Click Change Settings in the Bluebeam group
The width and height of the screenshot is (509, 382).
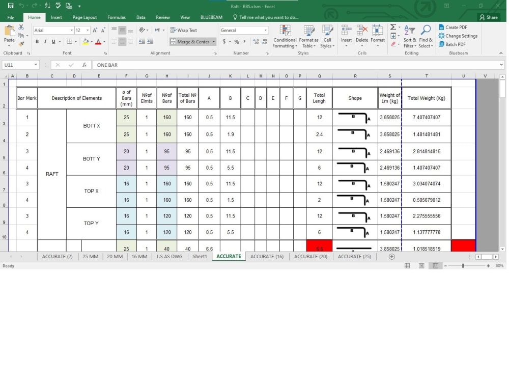point(458,36)
